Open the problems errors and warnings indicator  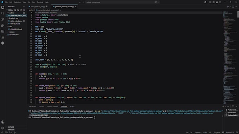[x=8, y=133]
